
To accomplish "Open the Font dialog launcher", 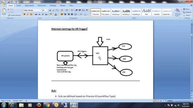I will [x=58, y=18].
